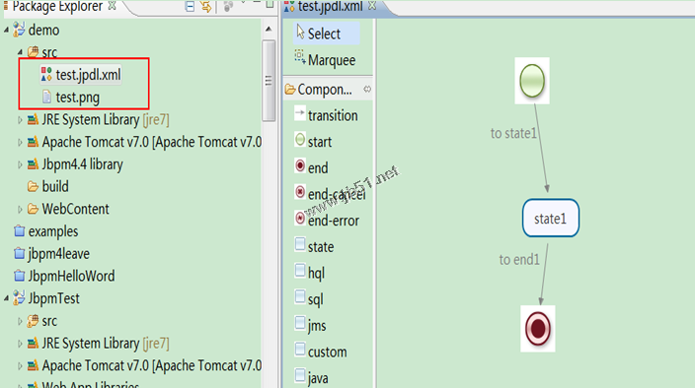Select the examples project

[46, 231]
